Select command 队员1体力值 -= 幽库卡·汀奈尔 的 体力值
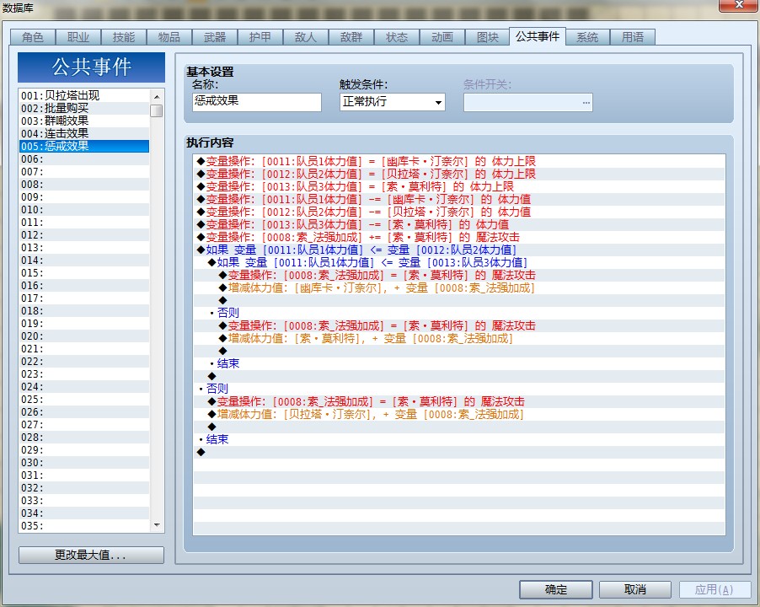Image resolution: width=760 pixels, height=607 pixels. [x=459, y=199]
